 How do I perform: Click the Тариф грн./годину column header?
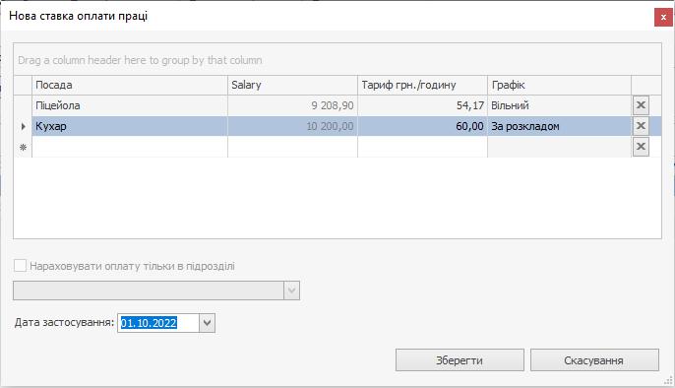point(422,85)
